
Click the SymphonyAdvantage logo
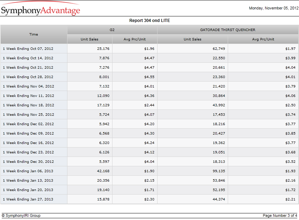(41, 9)
